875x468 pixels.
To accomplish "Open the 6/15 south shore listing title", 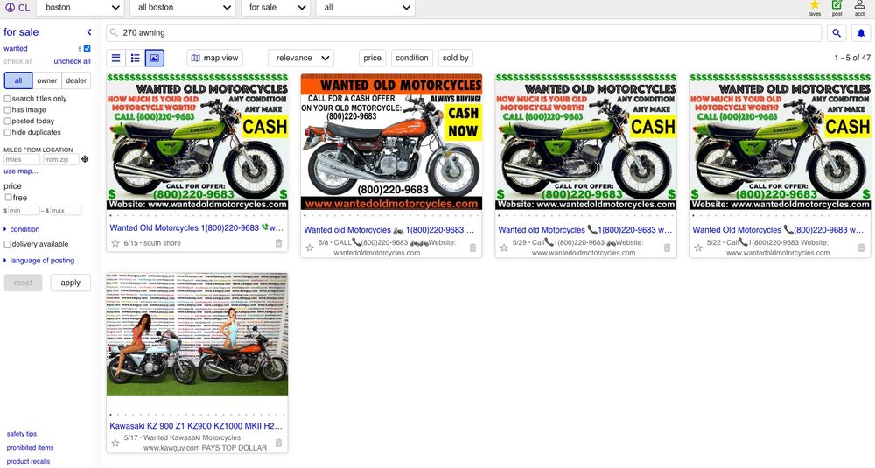I will pyautogui.click(x=196, y=228).
